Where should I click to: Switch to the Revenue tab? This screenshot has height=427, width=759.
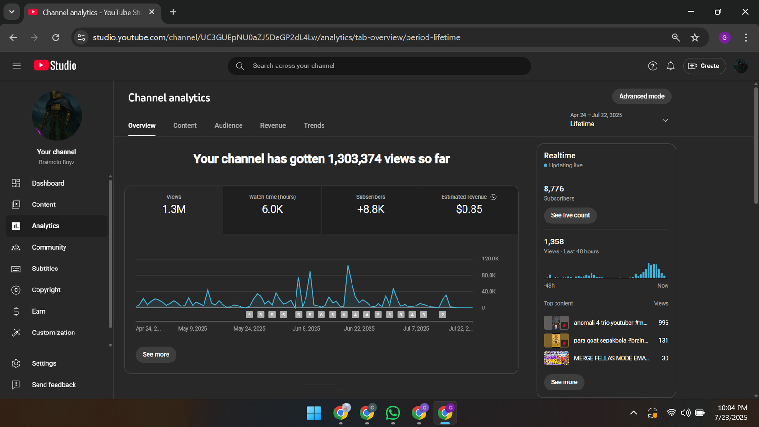coord(273,126)
